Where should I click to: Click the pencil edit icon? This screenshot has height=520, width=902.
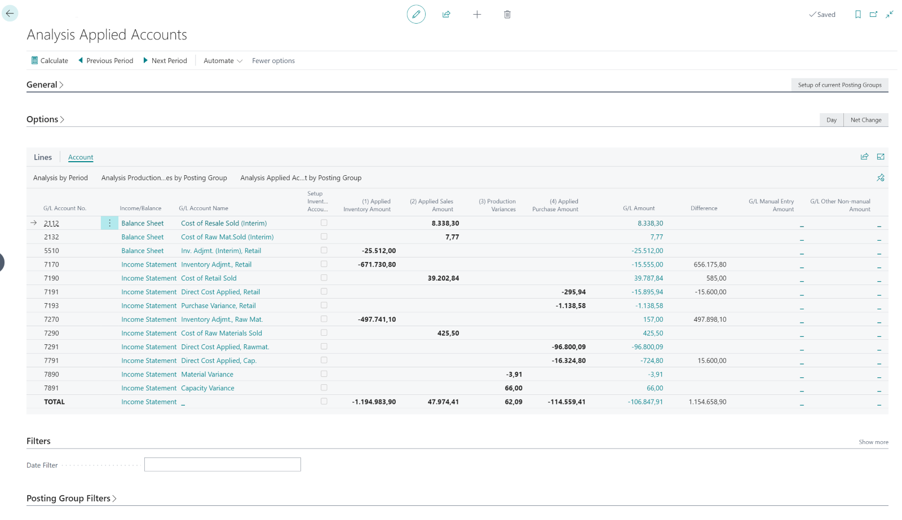(x=416, y=14)
